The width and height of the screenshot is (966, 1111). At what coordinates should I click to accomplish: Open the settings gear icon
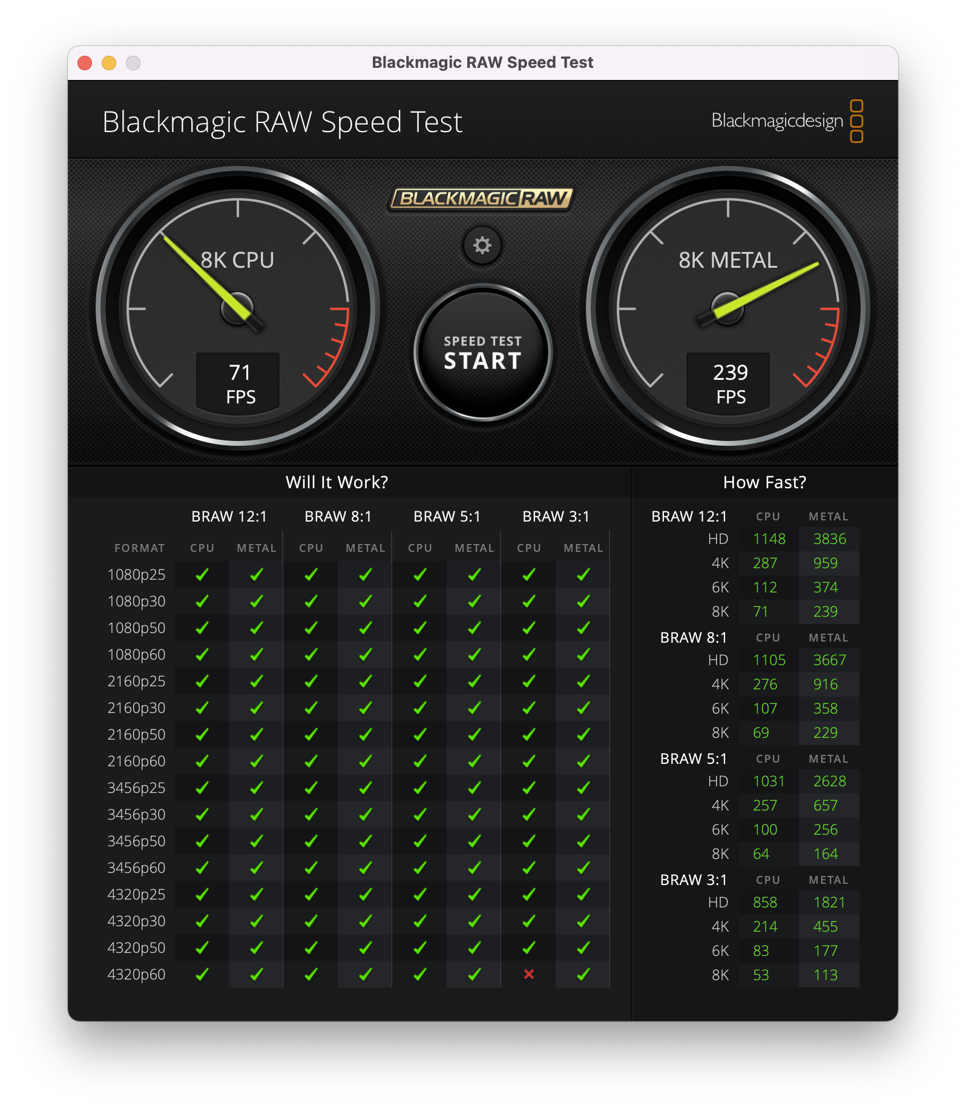[482, 245]
